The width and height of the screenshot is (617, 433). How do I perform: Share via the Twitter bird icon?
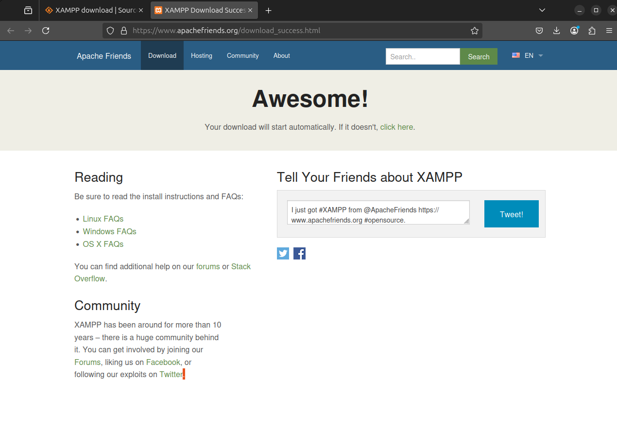pyautogui.click(x=283, y=253)
